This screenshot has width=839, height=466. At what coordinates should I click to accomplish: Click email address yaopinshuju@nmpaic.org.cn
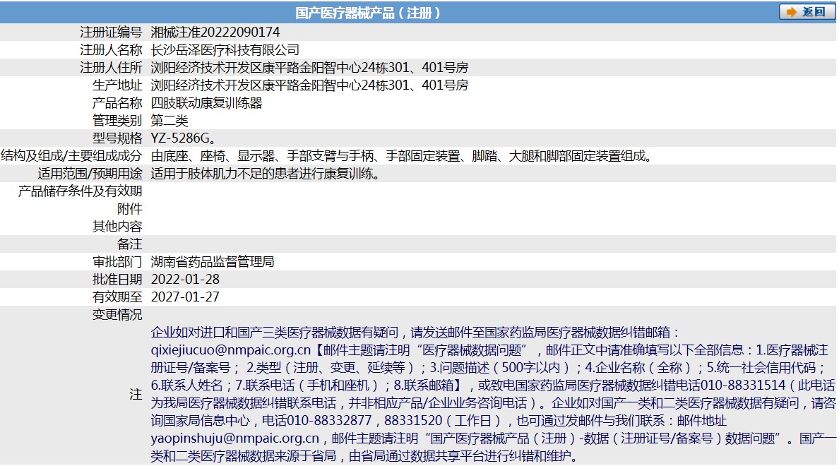(x=235, y=438)
